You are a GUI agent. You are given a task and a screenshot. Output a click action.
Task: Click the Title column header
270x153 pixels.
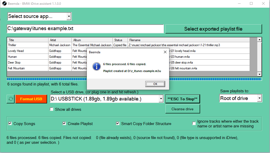pyautogui.click(x=28, y=40)
